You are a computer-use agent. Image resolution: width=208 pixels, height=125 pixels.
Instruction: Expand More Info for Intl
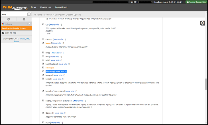[56, 57]
